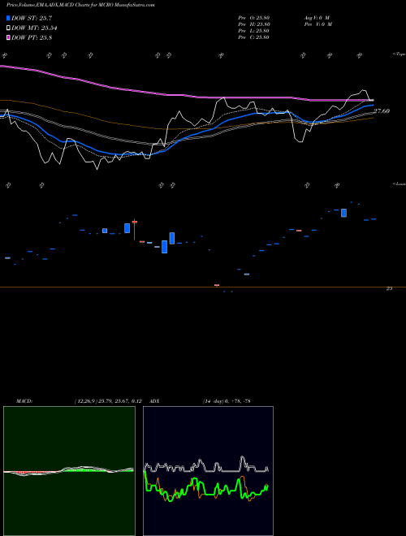This screenshot has width=406, height=536.
Task: Click the chart title mentioning MunafaSutra.com
Action: pyautogui.click(x=80, y=5)
